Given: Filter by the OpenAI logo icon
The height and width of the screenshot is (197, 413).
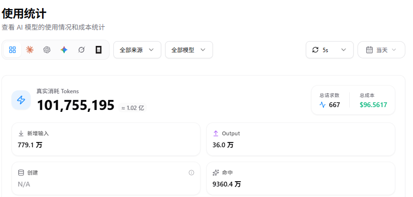Looking at the screenshot, I should tap(47, 50).
